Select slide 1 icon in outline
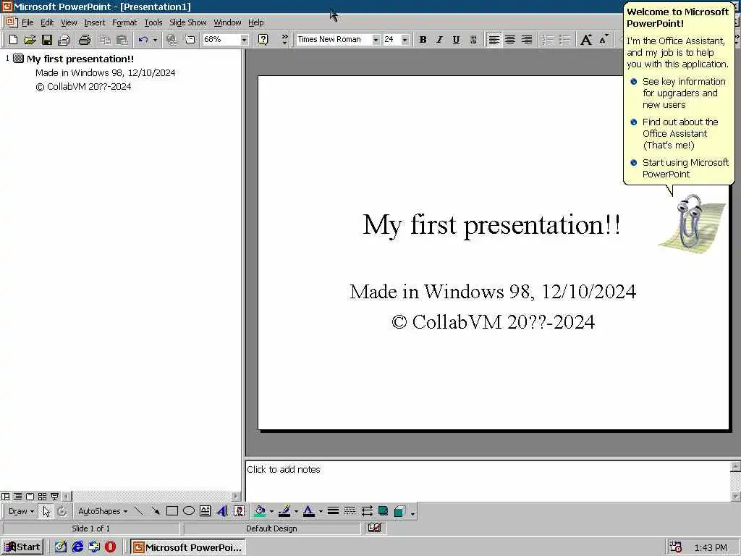 (x=18, y=59)
